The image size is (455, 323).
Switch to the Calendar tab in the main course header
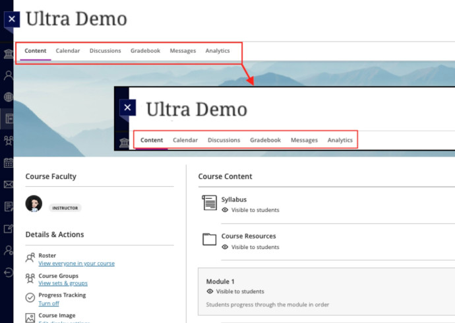pos(68,51)
